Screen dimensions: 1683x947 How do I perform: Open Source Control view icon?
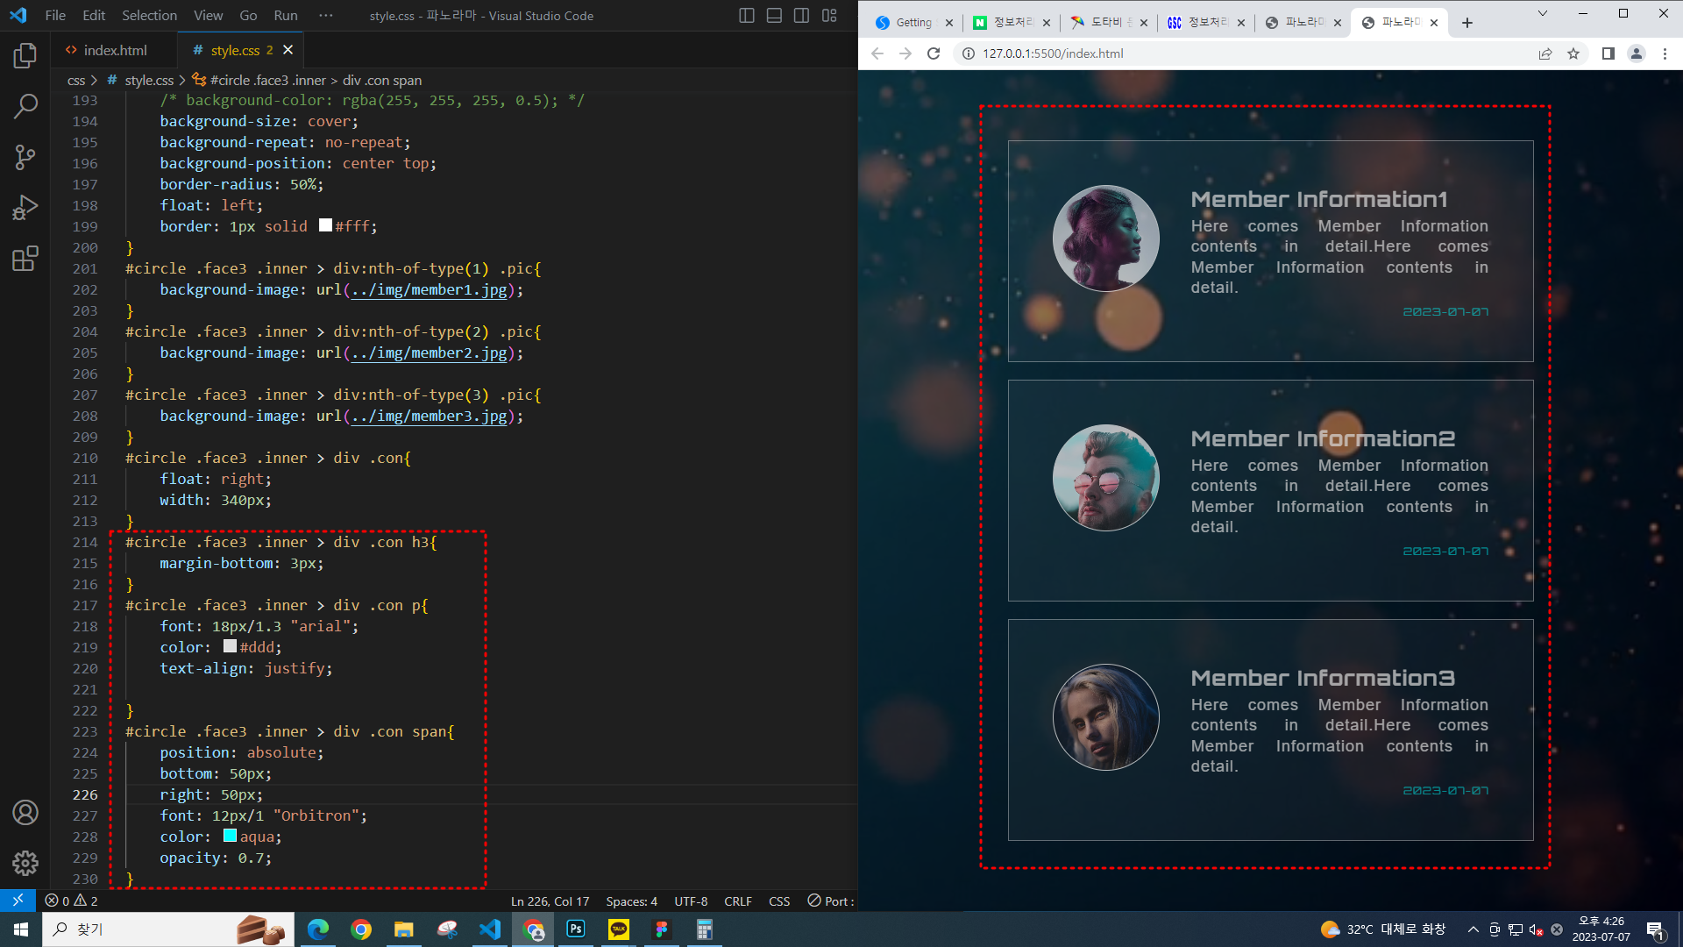[x=25, y=157]
